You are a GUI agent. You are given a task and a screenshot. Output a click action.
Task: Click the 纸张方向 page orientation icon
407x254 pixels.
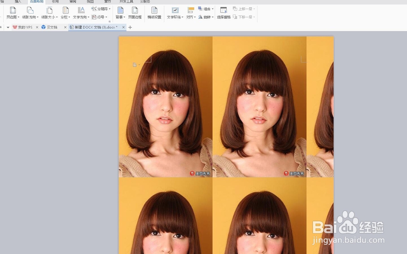[30, 11]
